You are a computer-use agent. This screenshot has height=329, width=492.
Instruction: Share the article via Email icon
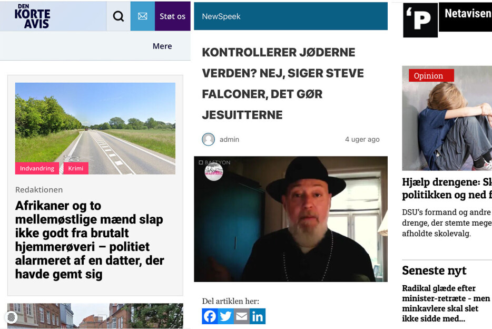(241, 316)
